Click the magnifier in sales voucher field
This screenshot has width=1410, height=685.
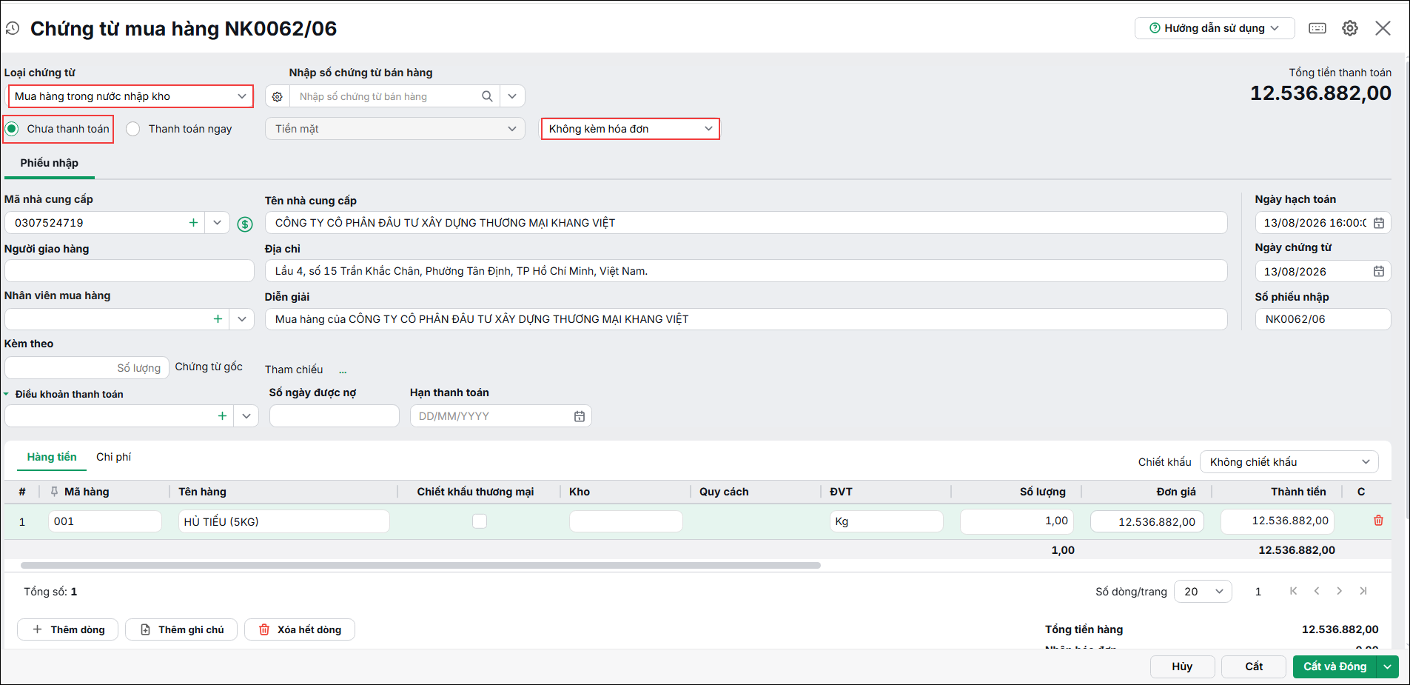pos(487,96)
